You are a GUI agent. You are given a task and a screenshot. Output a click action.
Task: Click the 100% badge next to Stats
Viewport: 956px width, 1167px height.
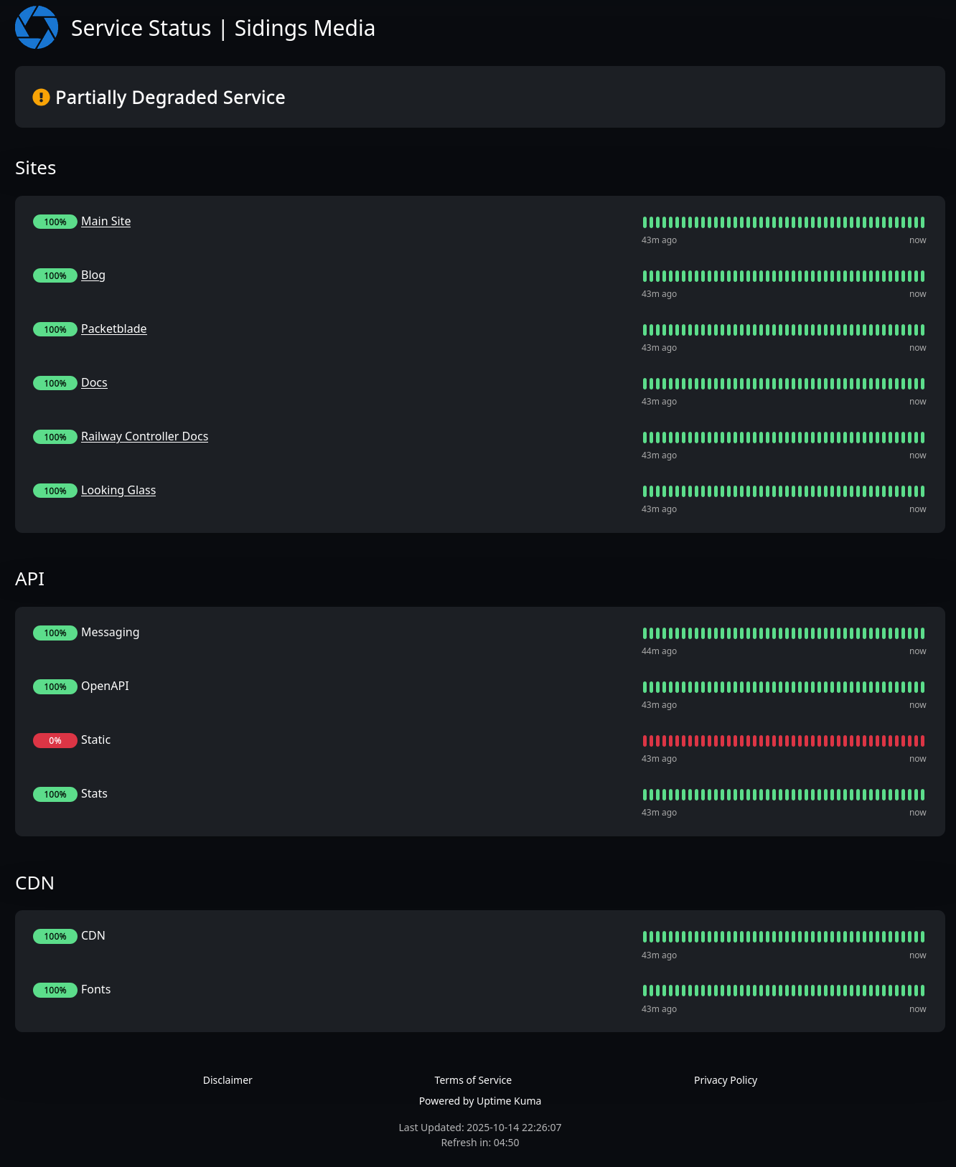tap(55, 795)
